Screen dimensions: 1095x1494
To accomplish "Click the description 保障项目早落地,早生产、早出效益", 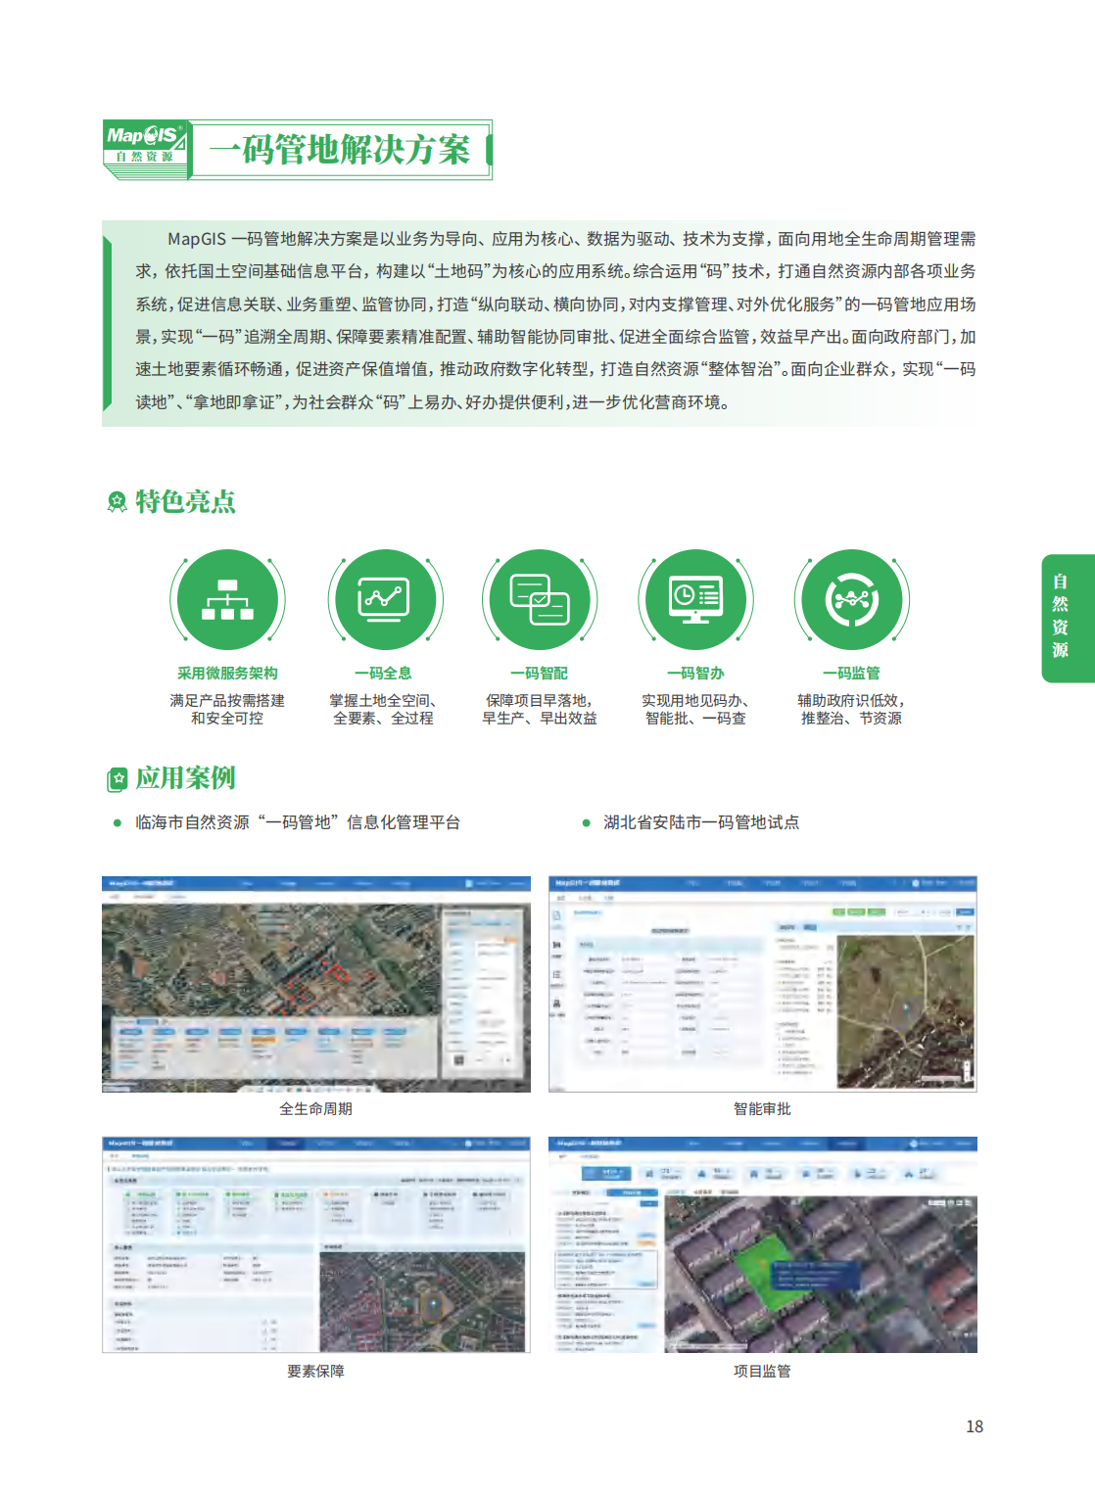I will tap(540, 710).
